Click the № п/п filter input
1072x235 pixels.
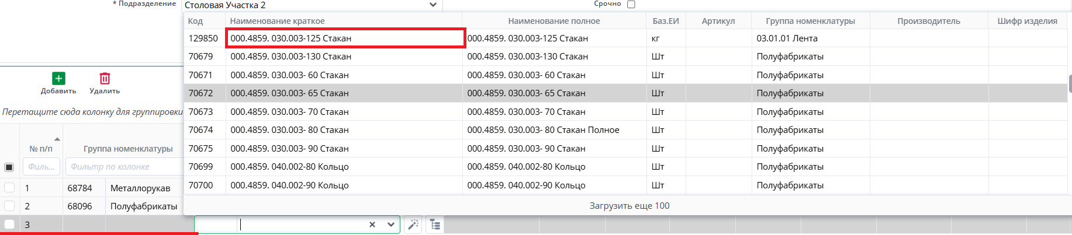42,167
